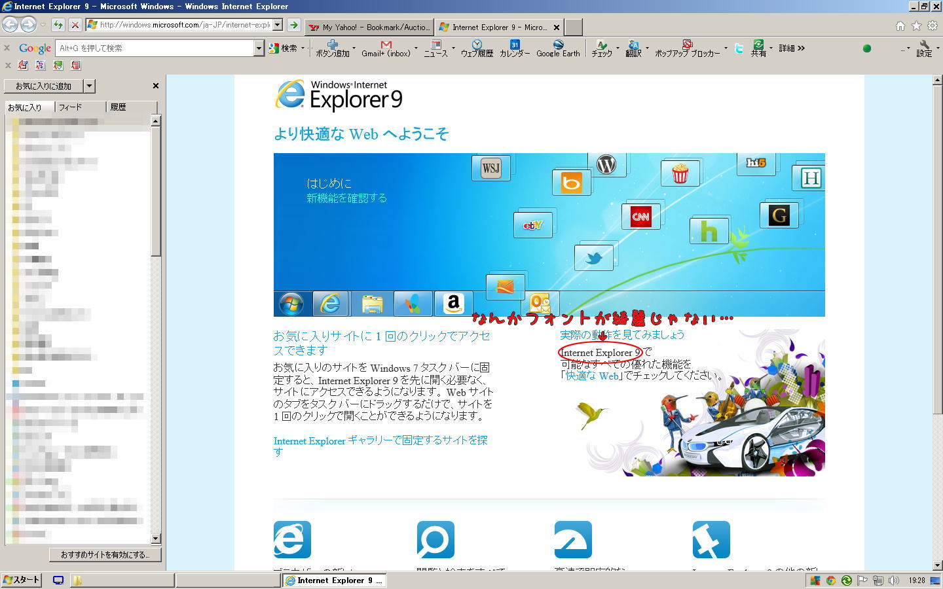Viewport: 943px width, 589px height.
Task: Expand the 翻訳 dropdown arrow
Action: tap(647, 48)
